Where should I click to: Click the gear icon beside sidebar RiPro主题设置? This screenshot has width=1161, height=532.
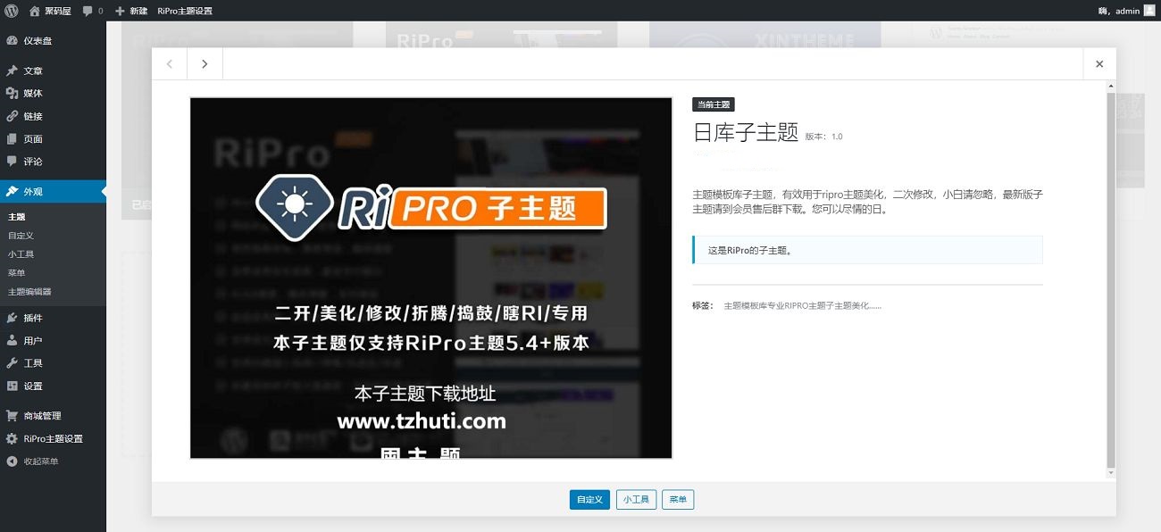13,439
